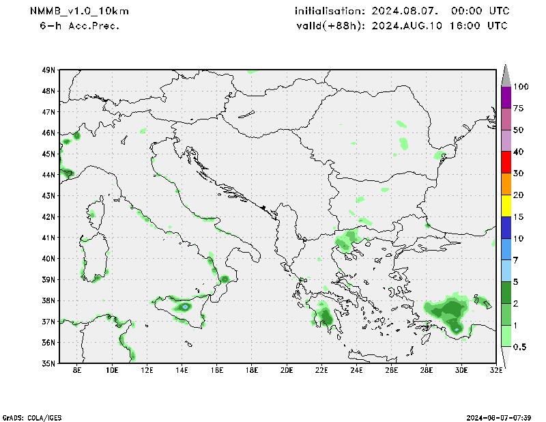Click the legend label '100'
The image size is (546, 422).
pos(521,87)
